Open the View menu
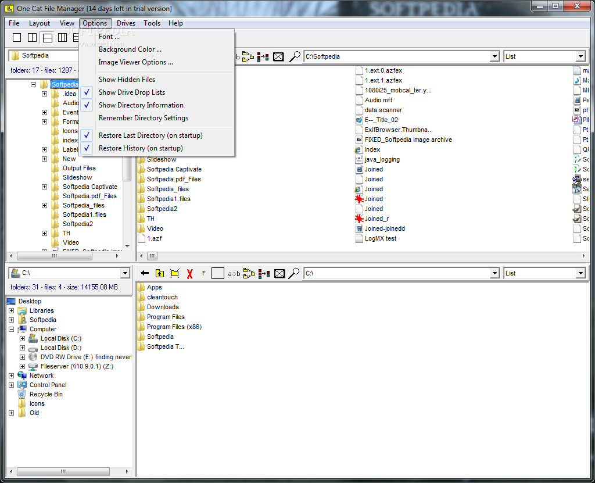 67,23
